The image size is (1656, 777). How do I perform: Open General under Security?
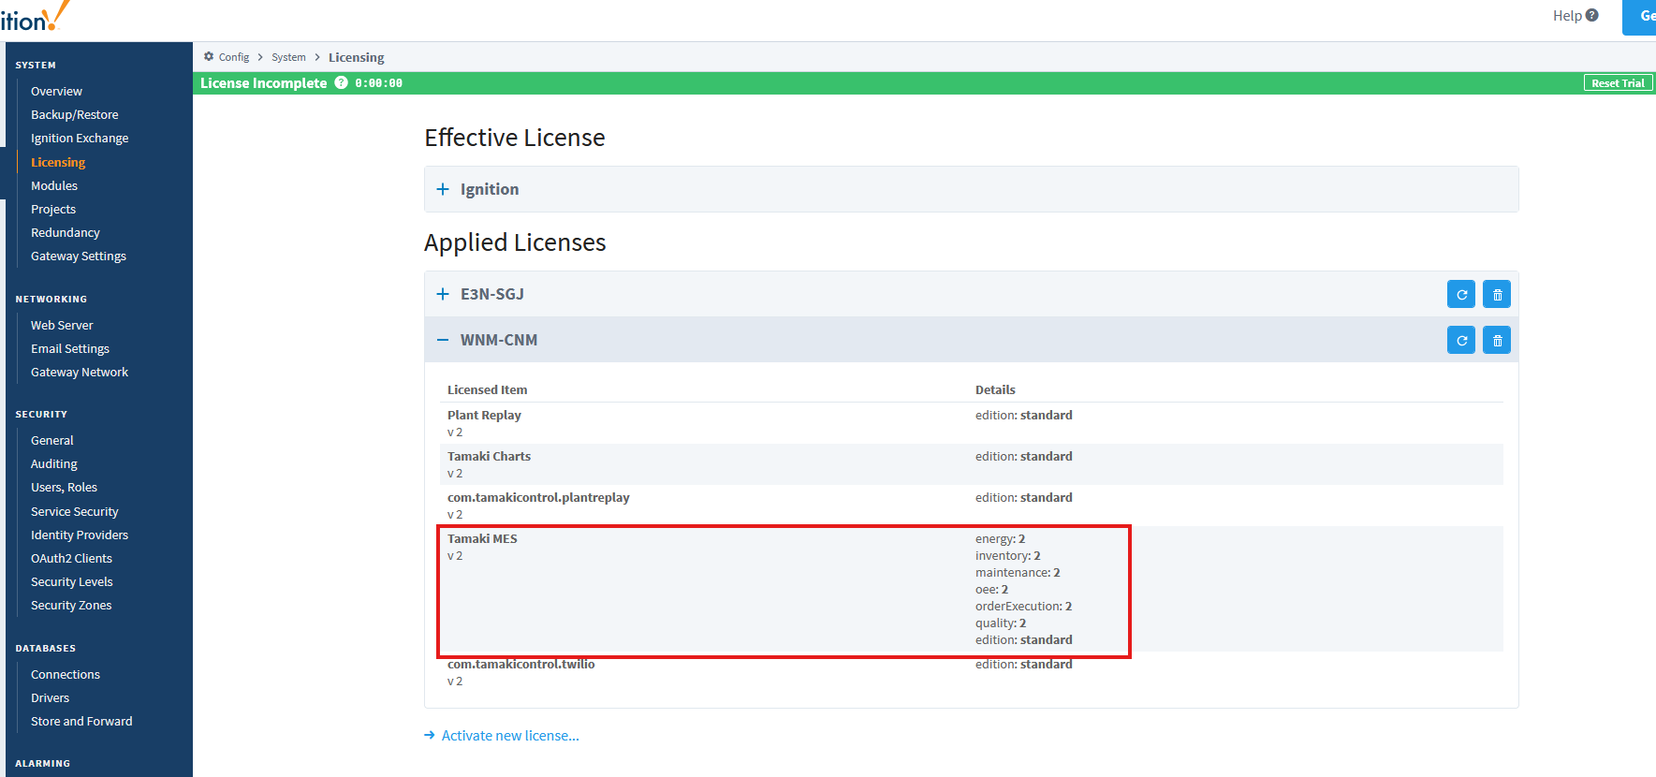[x=52, y=440]
